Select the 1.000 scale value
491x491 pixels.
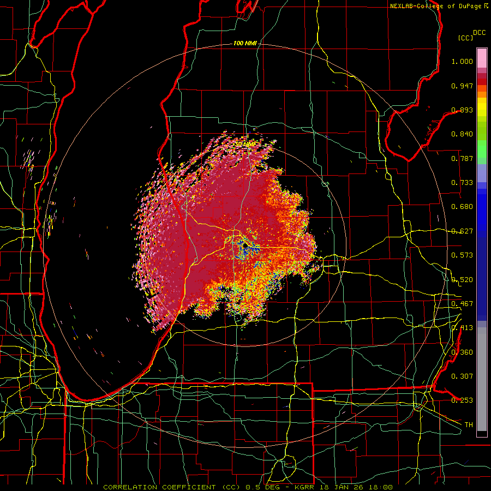[x=462, y=61]
